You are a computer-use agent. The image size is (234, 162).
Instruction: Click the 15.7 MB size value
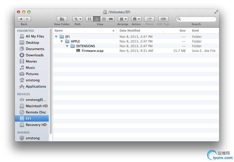(x=179, y=51)
